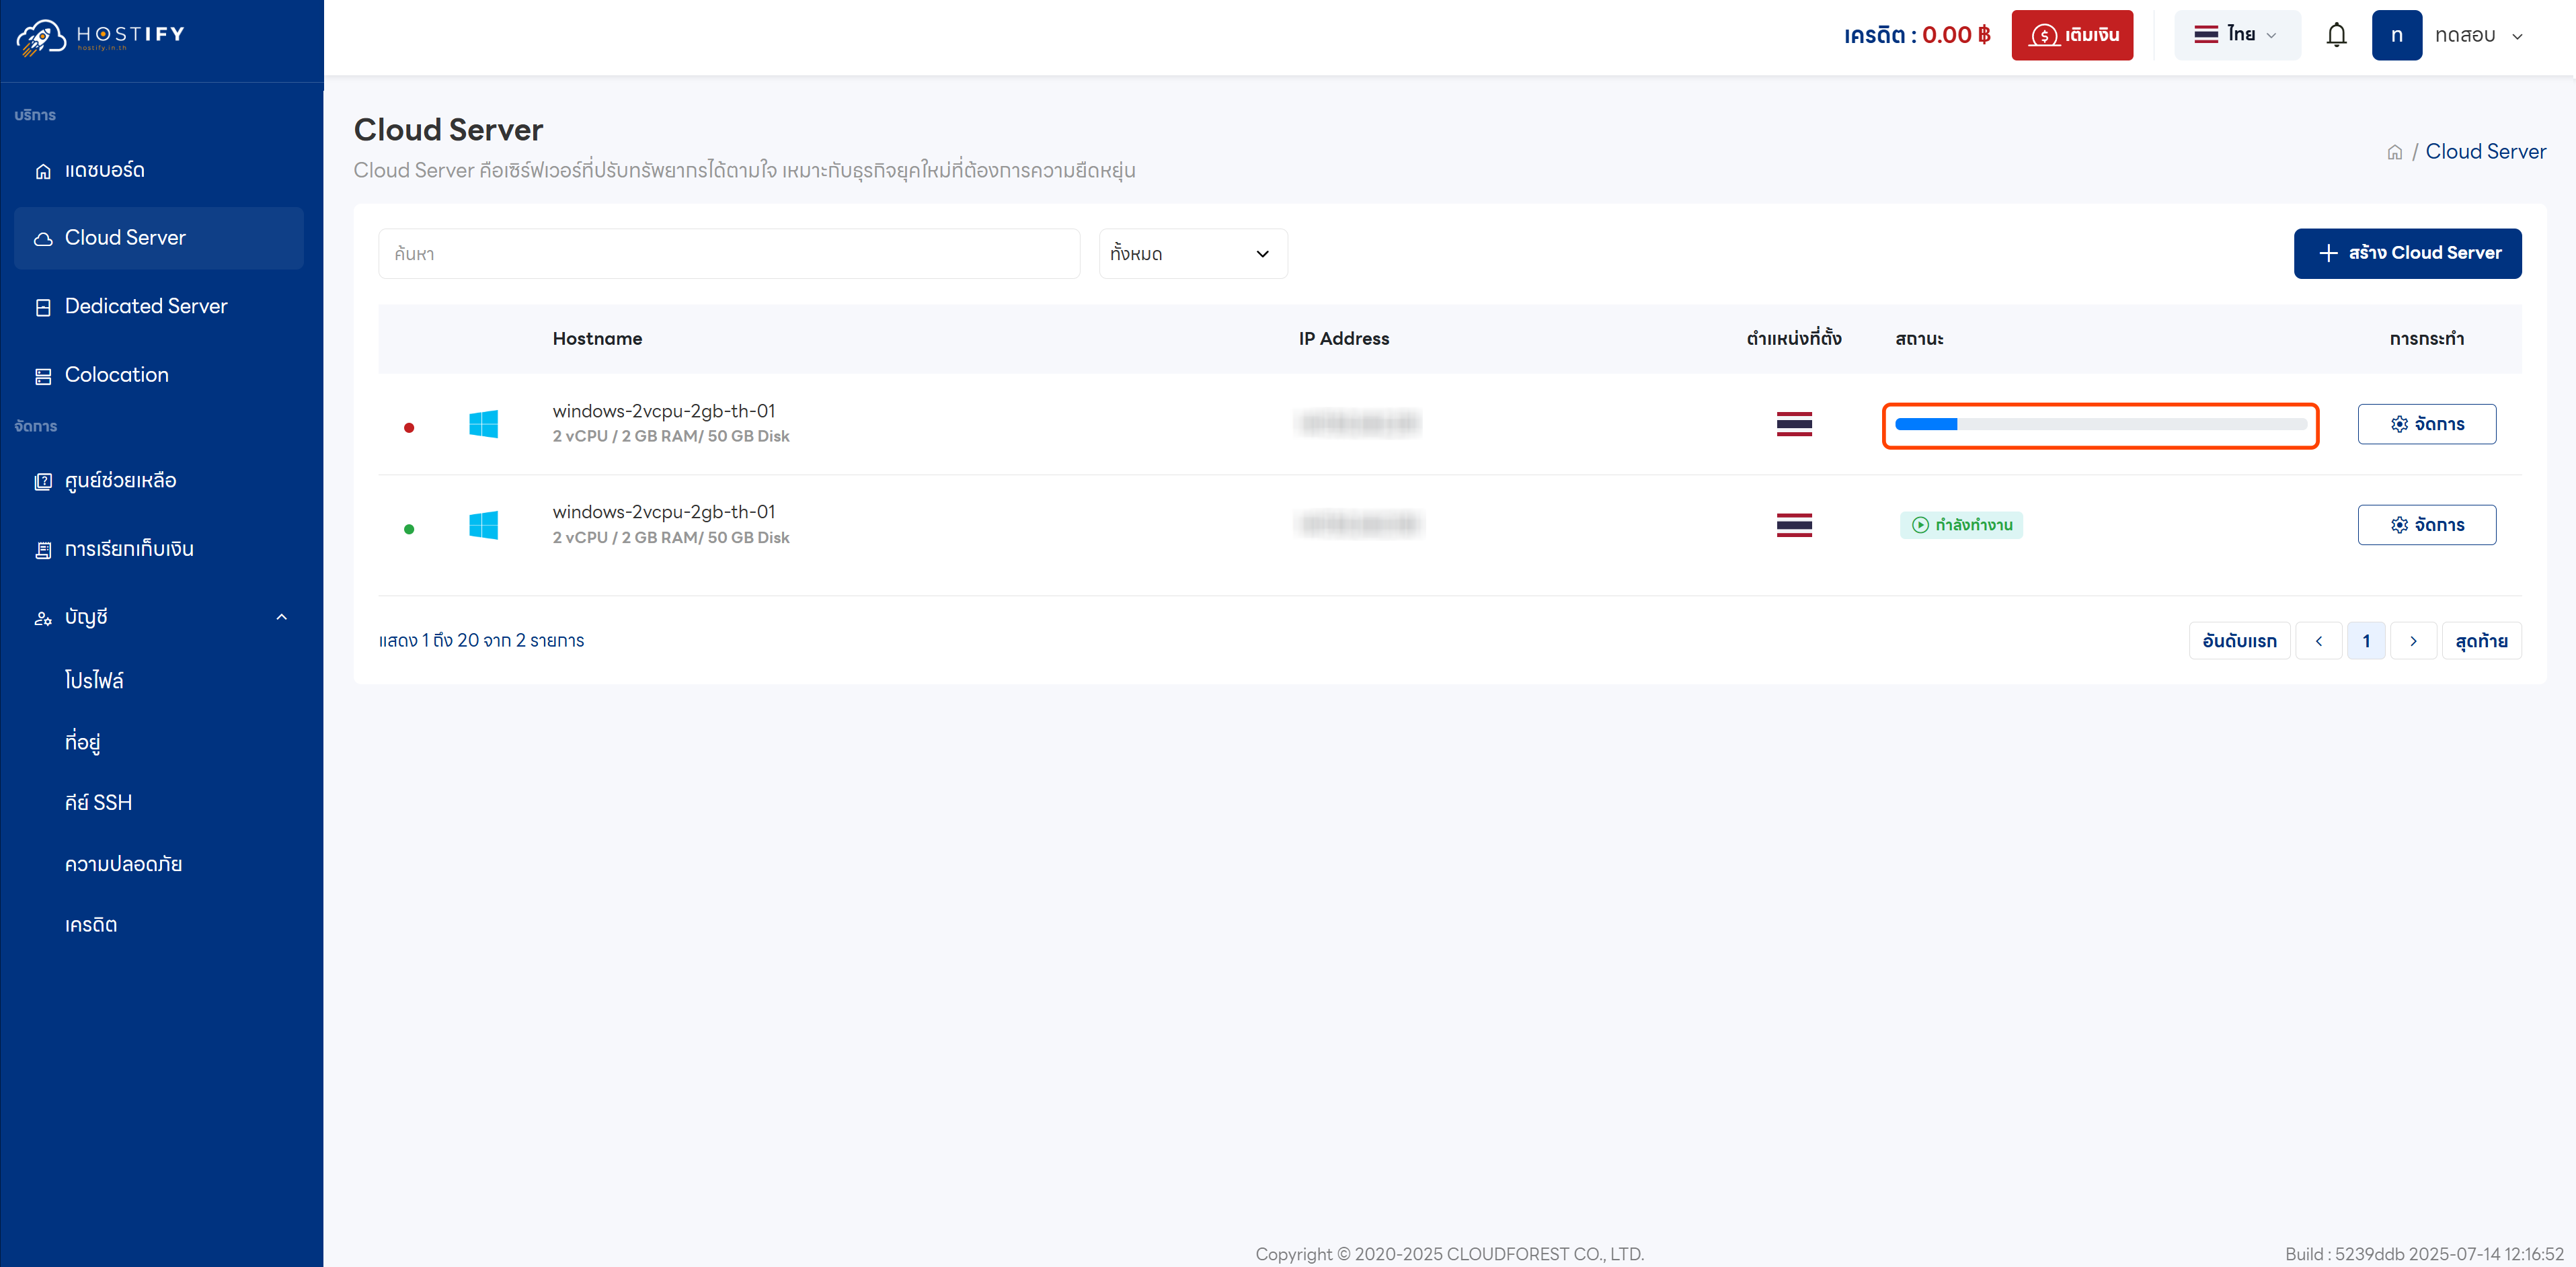Click the red เติมเงิน top-up button
Viewport: 2576px width, 1267px height.
[x=2071, y=35]
